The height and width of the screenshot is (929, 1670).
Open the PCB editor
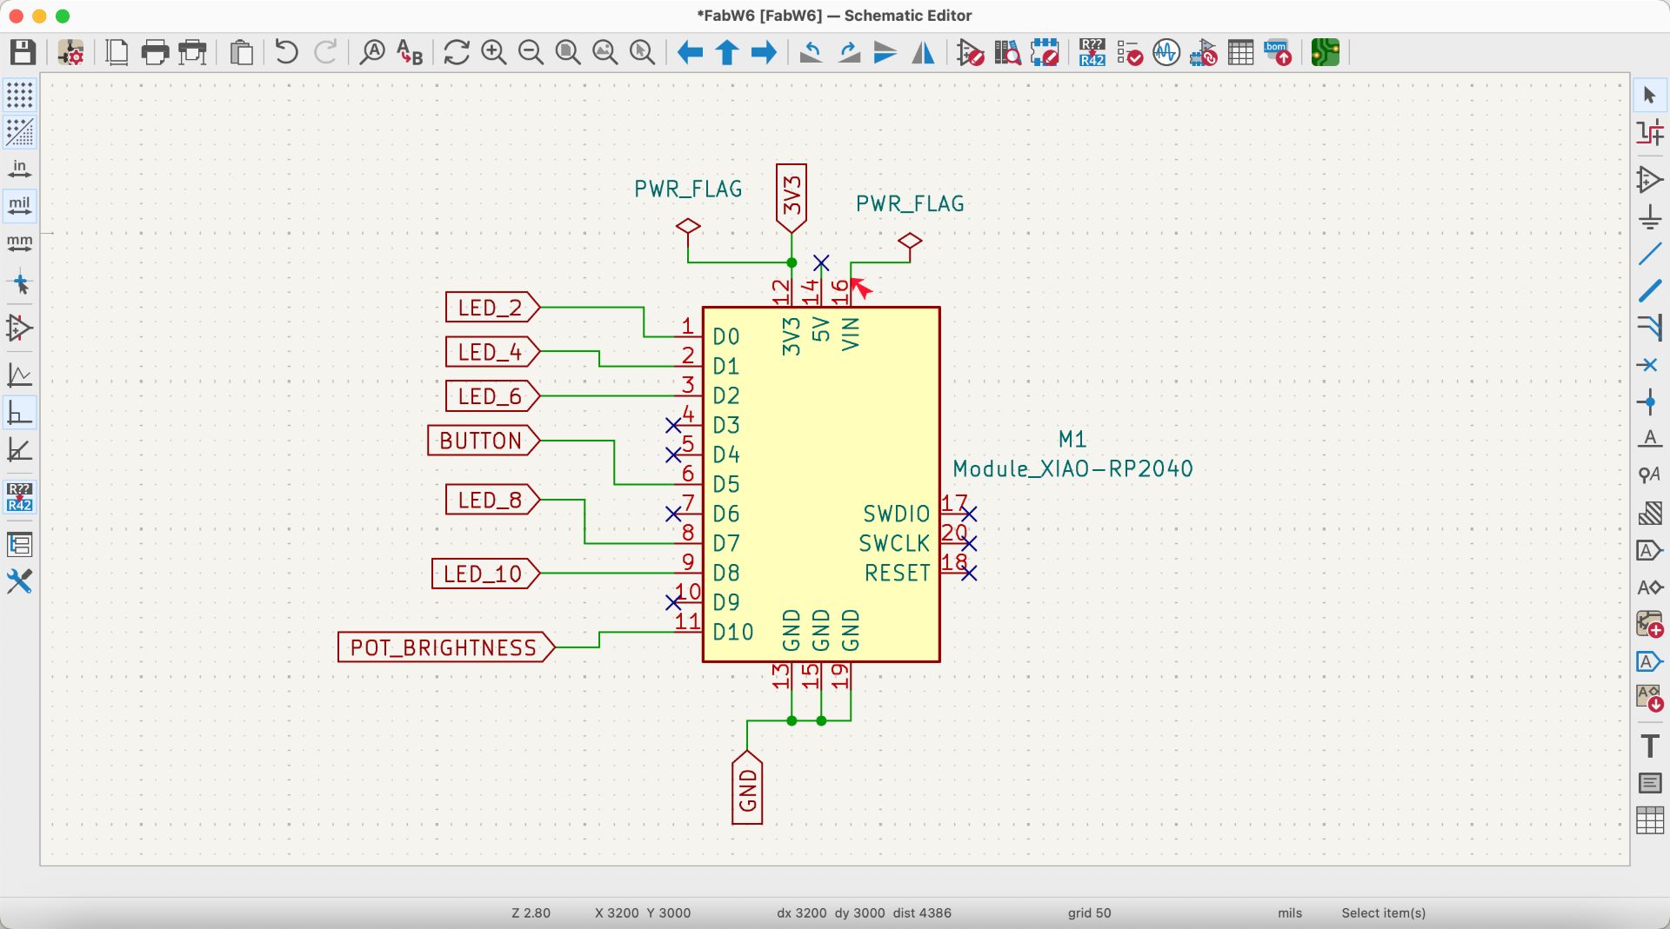coord(1325,52)
